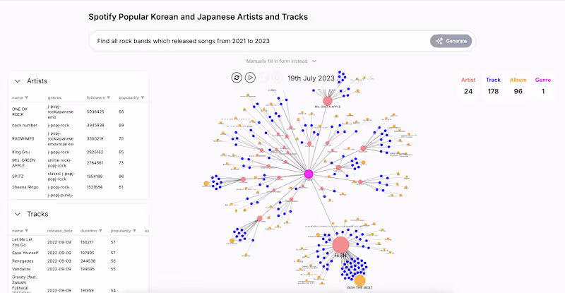Open Artists followers column filter arrow
This screenshot has width=565, height=293.
tap(109, 97)
